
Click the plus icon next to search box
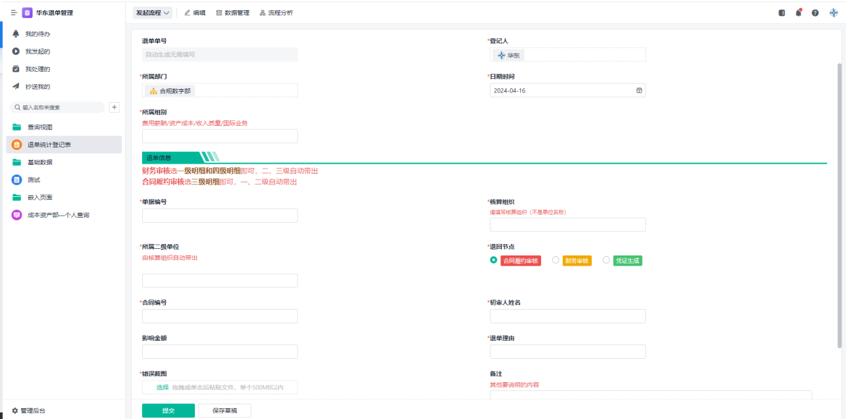[x=114, y=107]
